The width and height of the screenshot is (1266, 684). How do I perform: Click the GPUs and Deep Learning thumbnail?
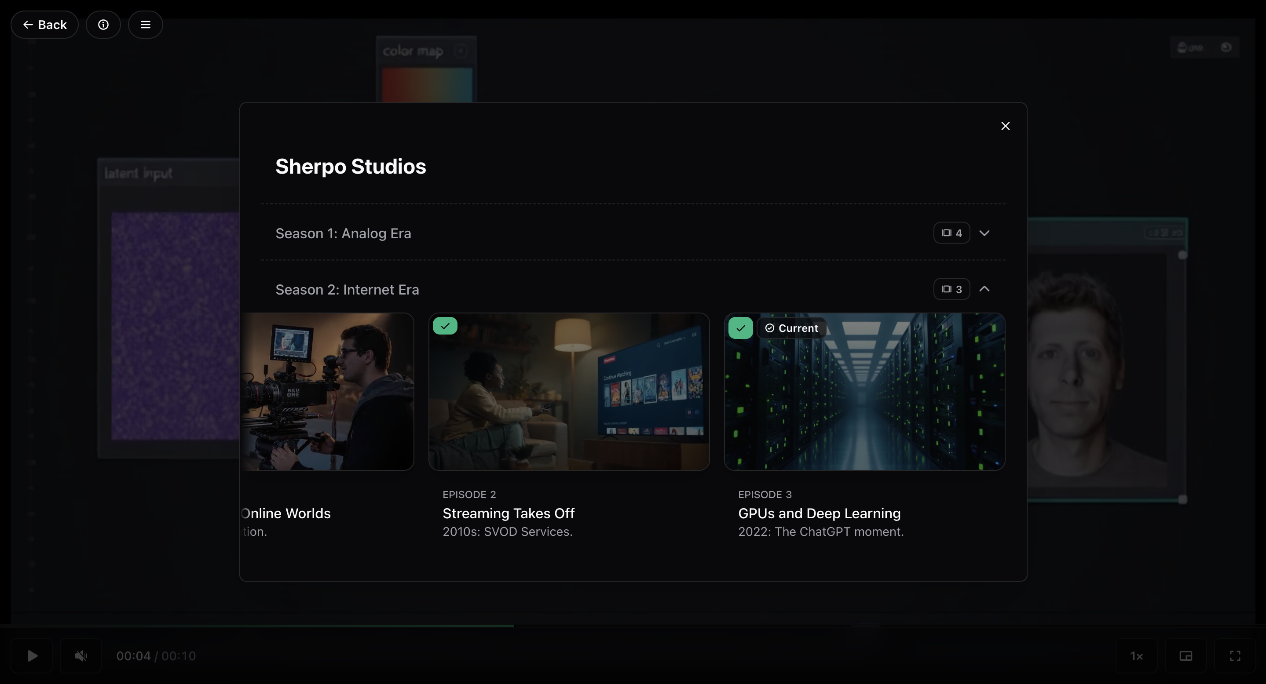click(864, 391)
